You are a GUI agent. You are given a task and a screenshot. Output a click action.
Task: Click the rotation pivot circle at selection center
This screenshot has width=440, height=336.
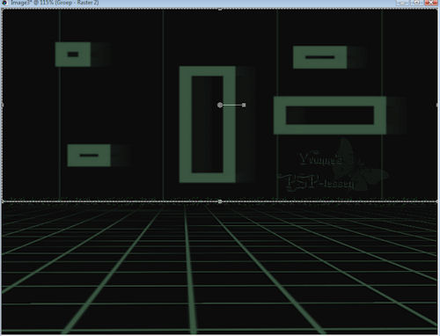click(x=220, y=105)
